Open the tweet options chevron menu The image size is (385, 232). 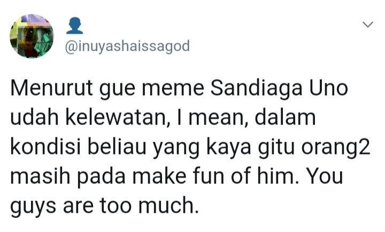(x=367, y=24)
